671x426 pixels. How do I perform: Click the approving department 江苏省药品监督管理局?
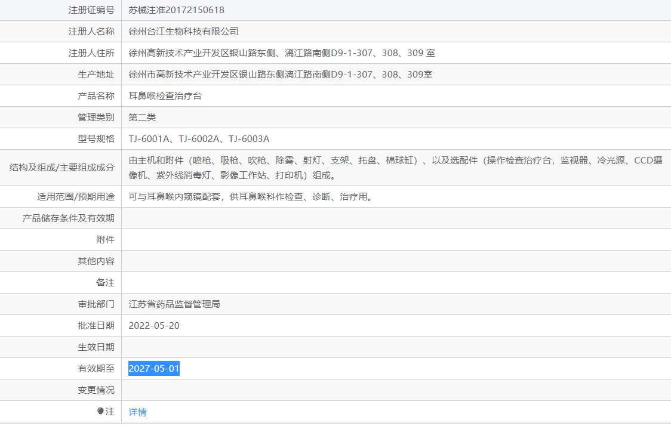point(174,304)
